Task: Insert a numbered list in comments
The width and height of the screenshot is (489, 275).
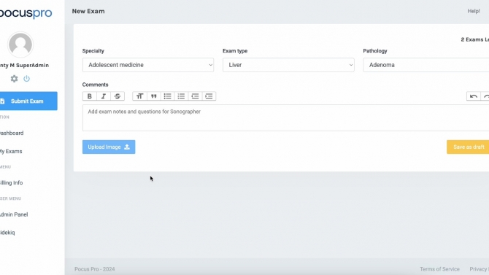Action: (181, 96)
